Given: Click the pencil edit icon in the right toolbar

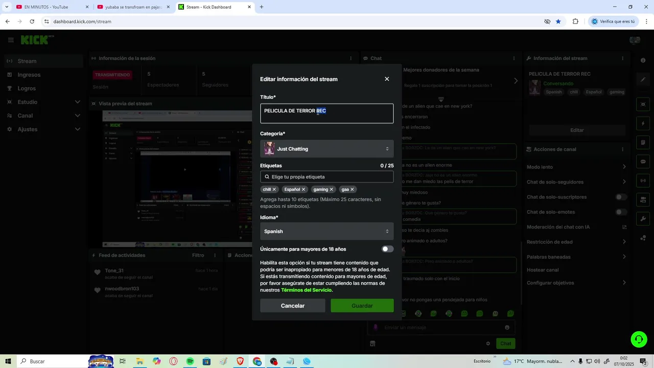Looking at the screenshot, I should 643,80.
